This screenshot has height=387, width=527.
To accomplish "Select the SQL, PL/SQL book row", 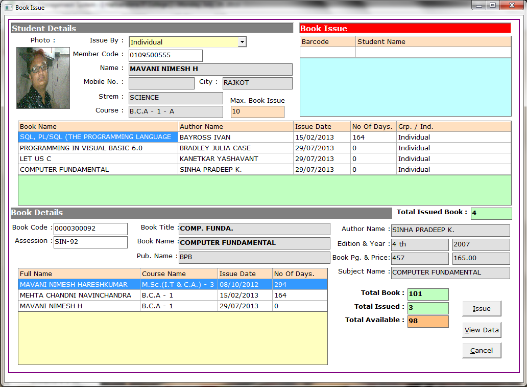I will (x=98, y=137).
